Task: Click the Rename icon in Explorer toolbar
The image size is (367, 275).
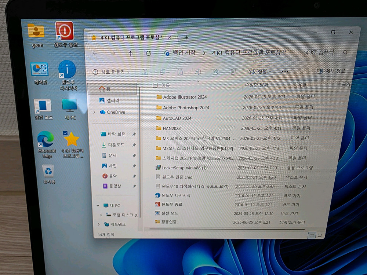Action: click(197, 71)
